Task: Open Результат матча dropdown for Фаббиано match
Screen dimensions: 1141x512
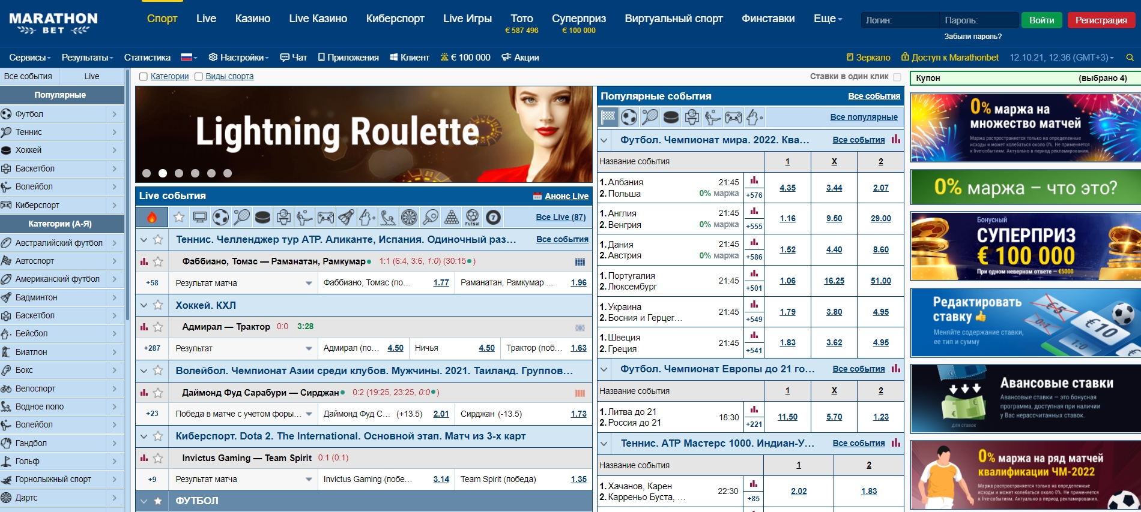Action: click(243, 283)
